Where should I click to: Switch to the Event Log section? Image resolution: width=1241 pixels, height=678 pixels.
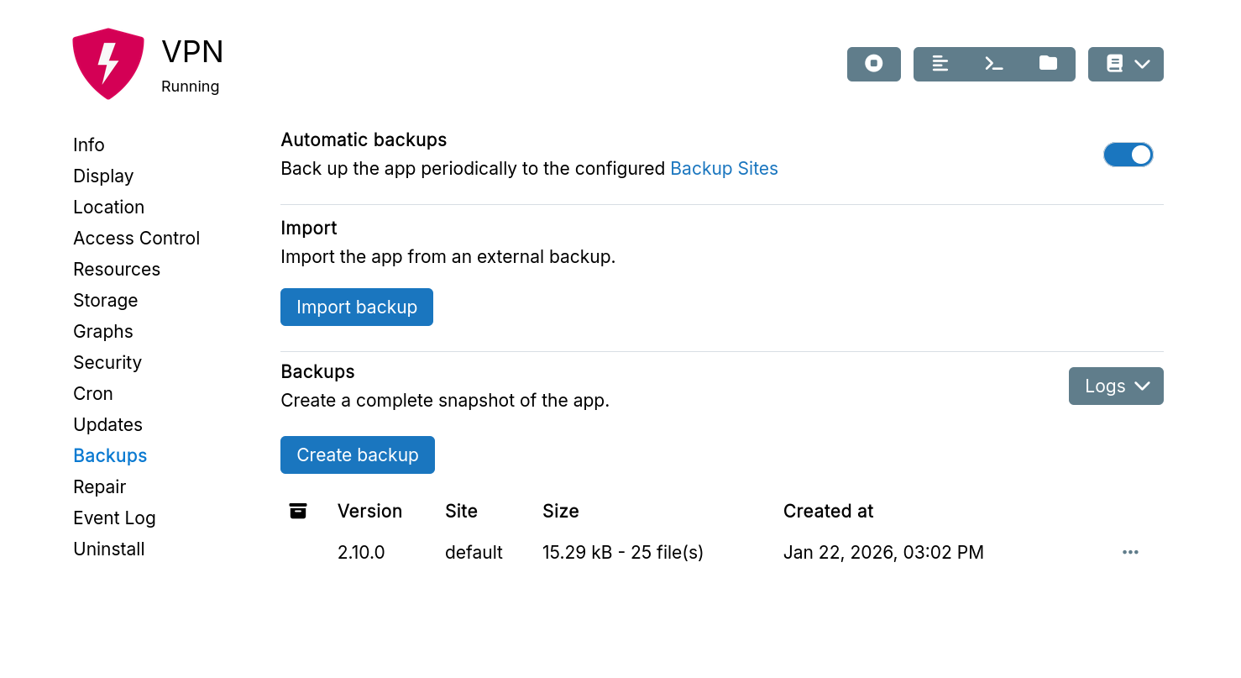(114, 518)
